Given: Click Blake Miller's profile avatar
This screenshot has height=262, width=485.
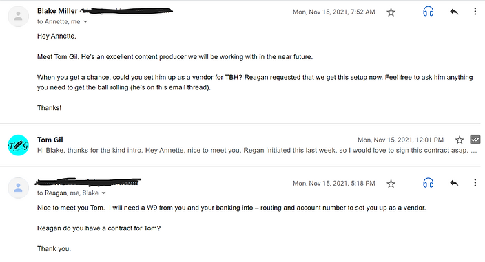Looking at the screenshot, I should pyautogui.click(x=18, y=16).
